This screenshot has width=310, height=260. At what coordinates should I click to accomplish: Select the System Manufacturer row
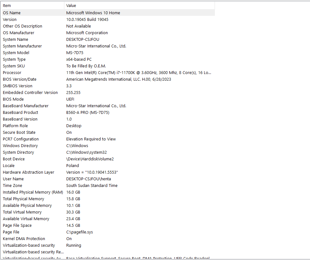[108, 46]
